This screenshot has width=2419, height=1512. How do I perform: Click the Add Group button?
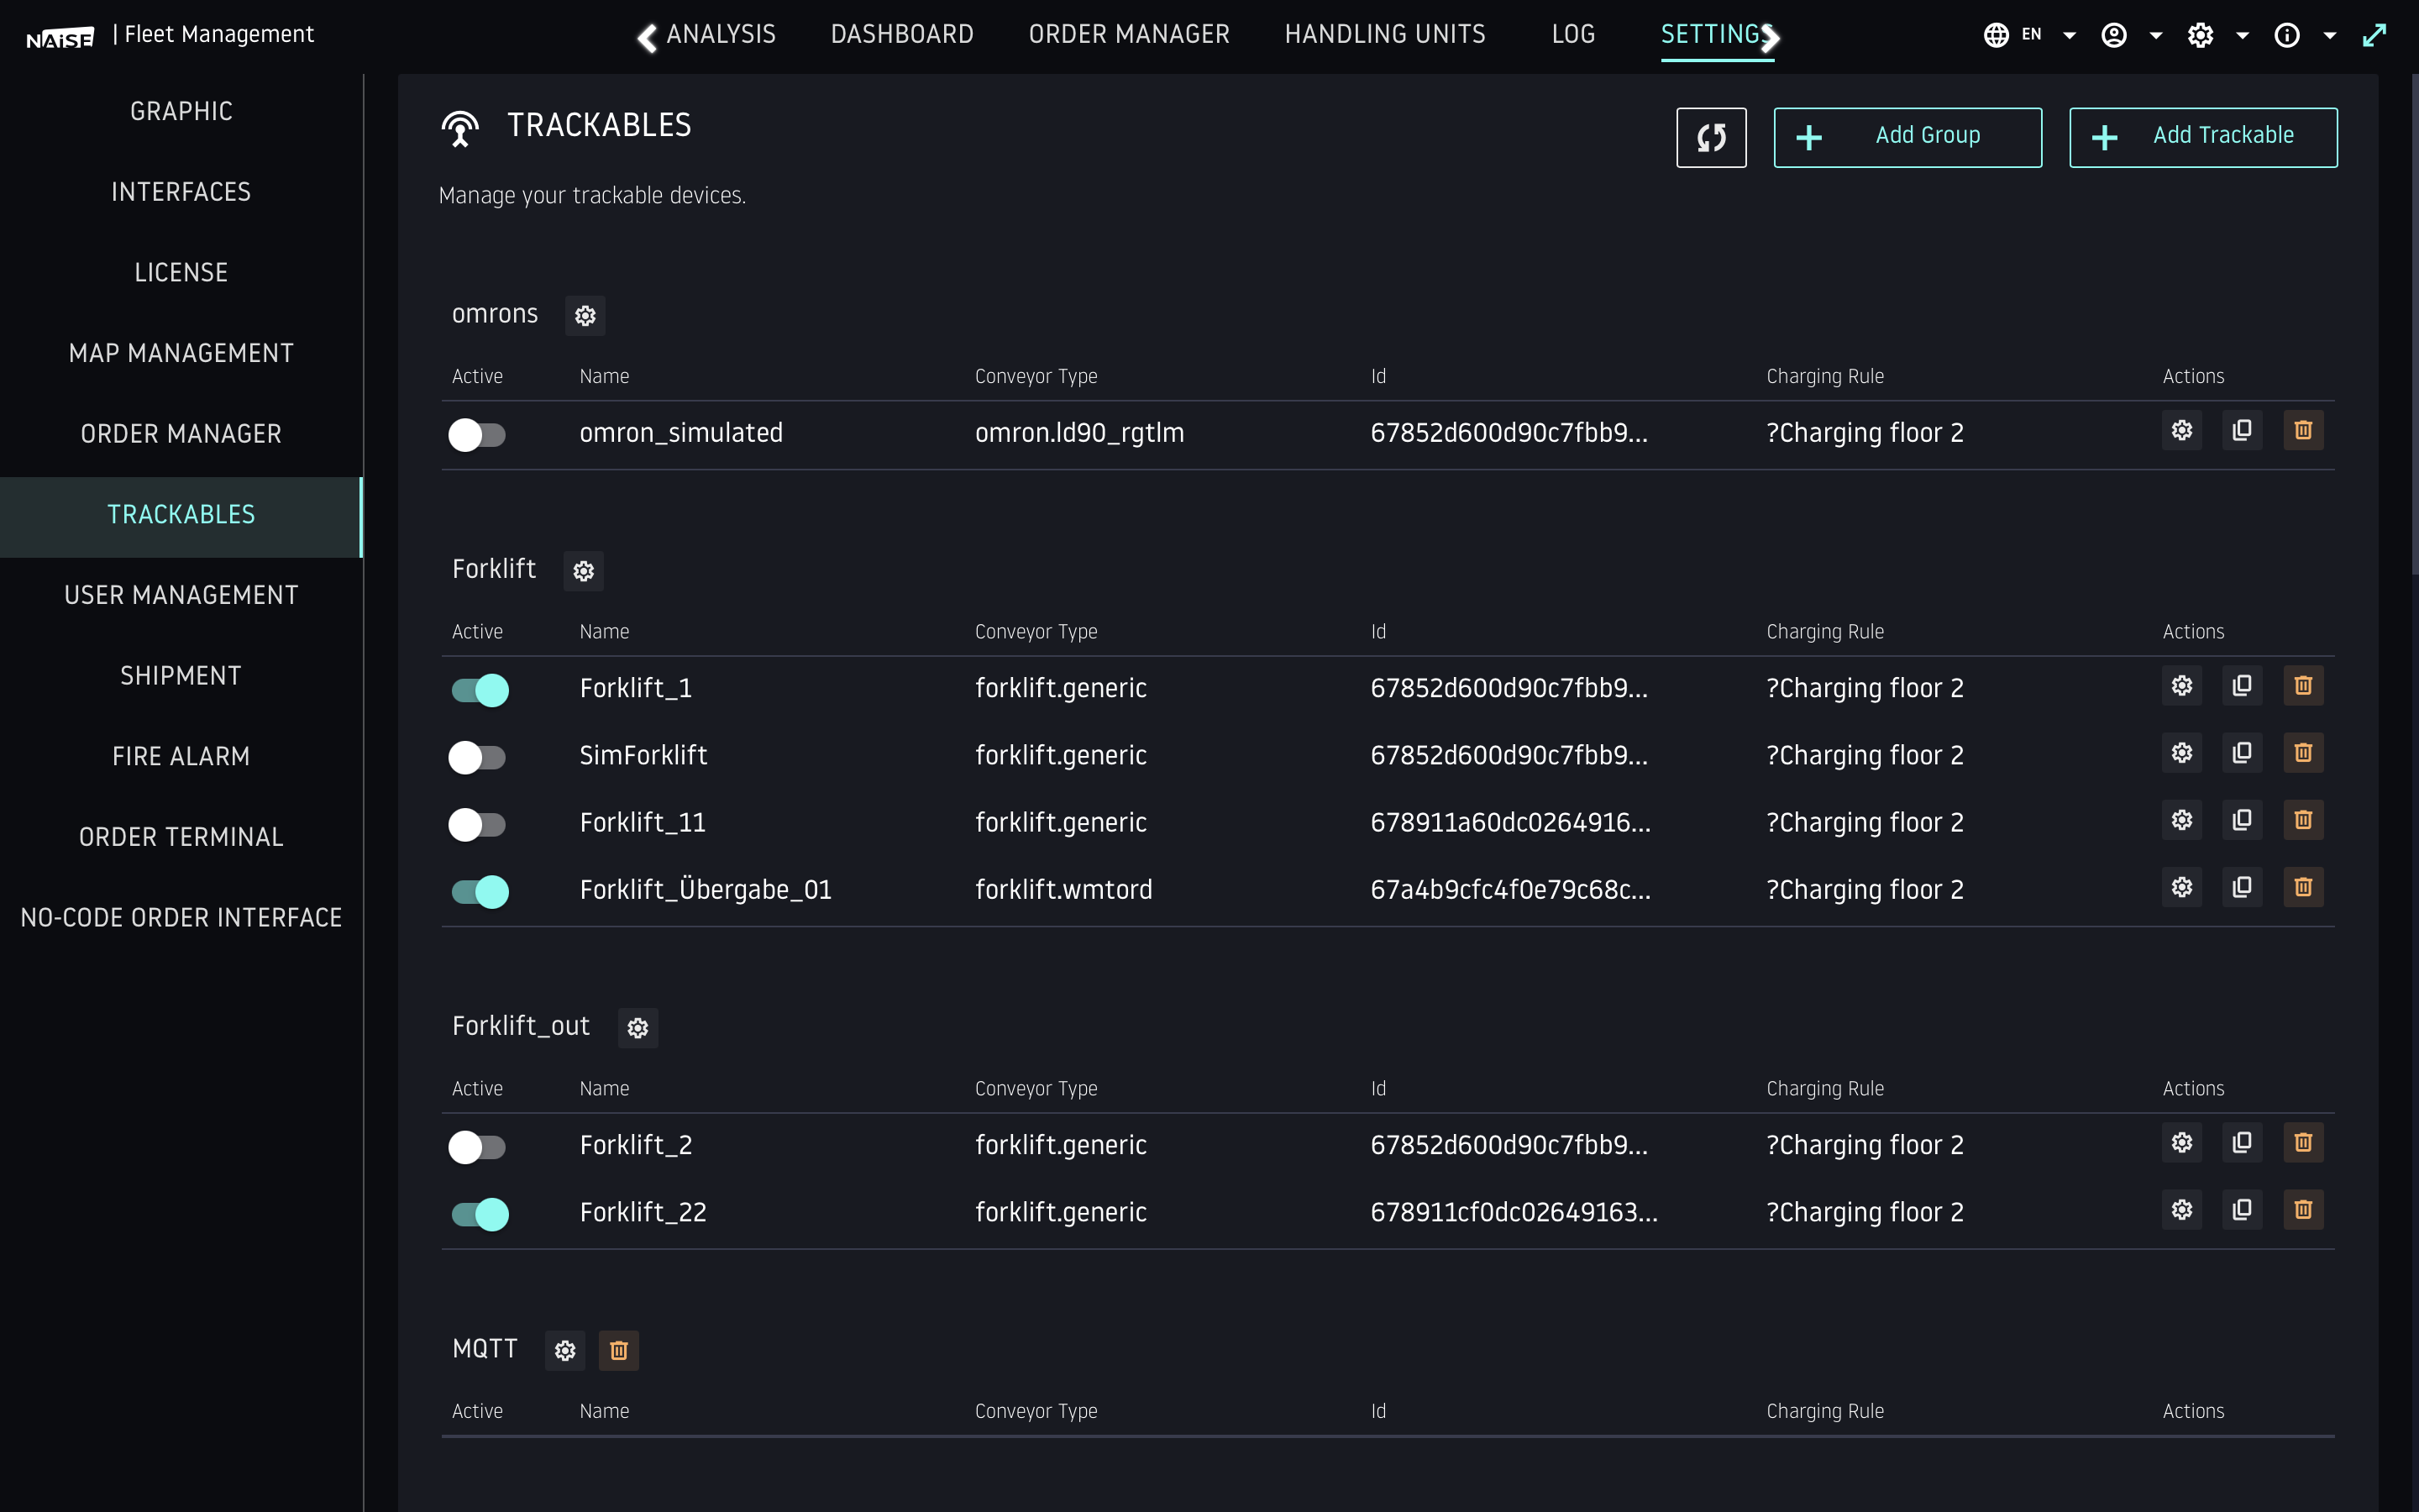(x=1906, y=137)
